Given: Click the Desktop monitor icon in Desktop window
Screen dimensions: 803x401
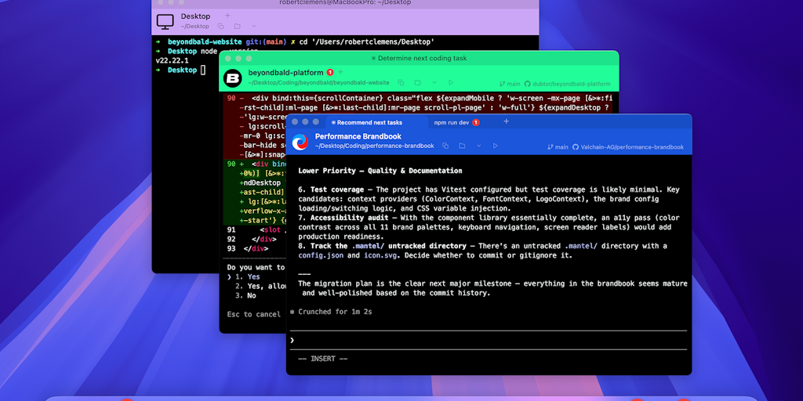Looking at the screenshot, I should click(165, 21).
